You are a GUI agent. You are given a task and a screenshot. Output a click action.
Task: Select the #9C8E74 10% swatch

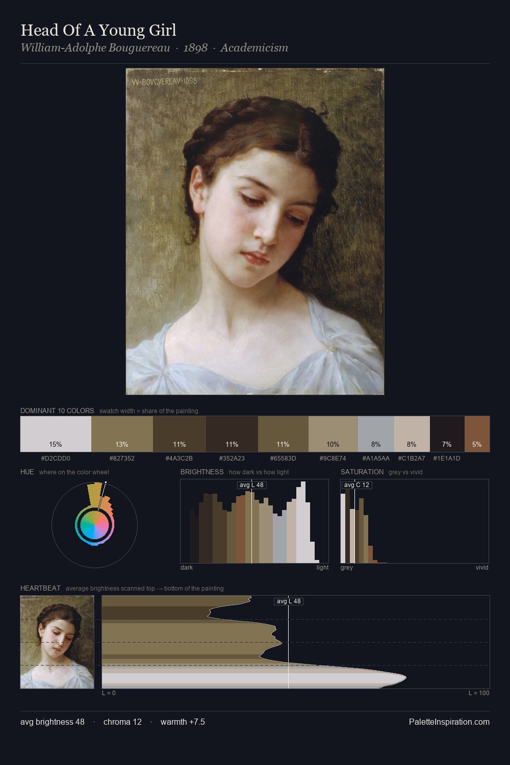point(333,434)
